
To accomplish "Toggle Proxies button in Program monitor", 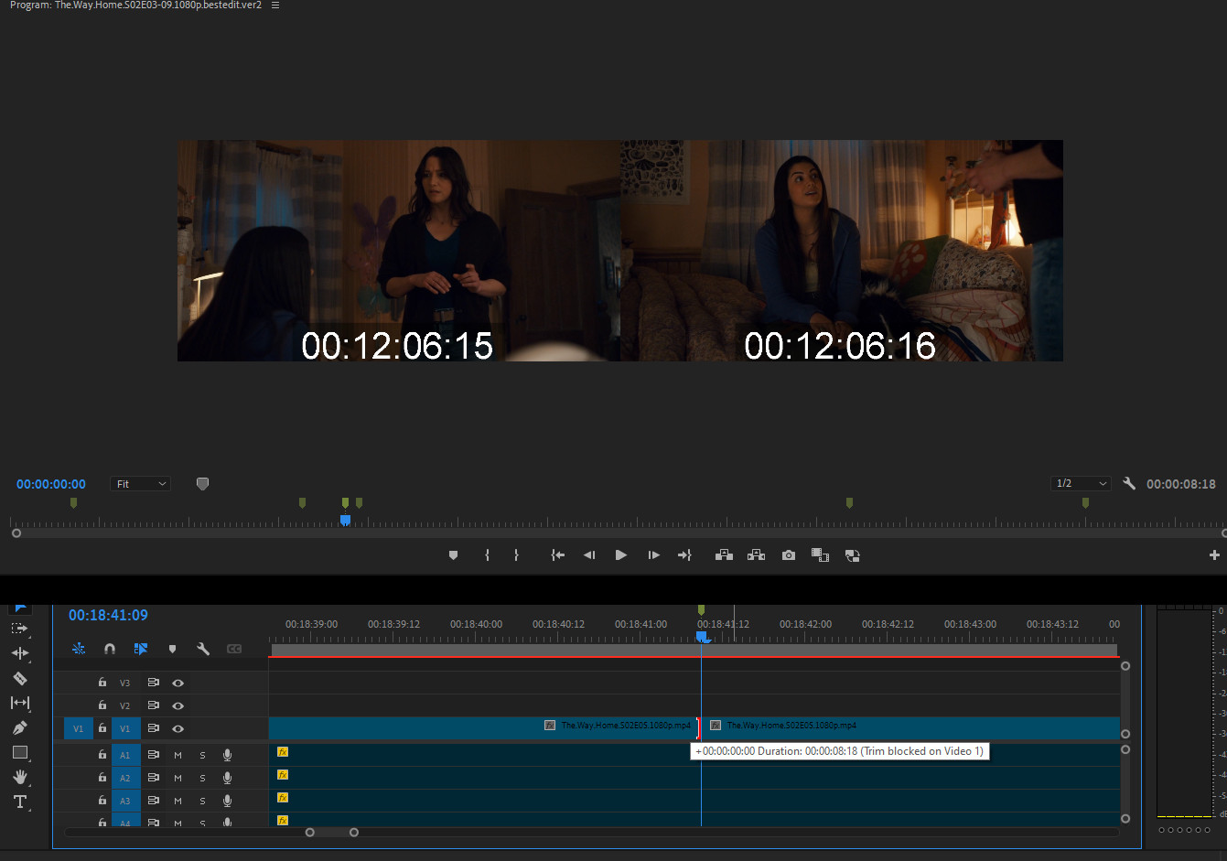I will point(852,555).
